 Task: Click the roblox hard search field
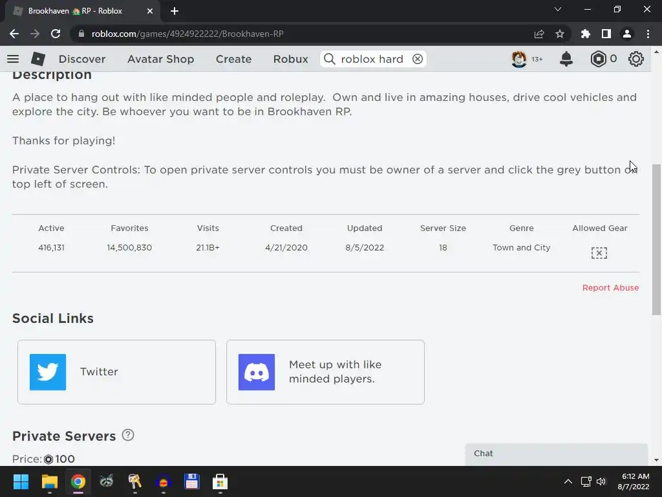(373, 59)
